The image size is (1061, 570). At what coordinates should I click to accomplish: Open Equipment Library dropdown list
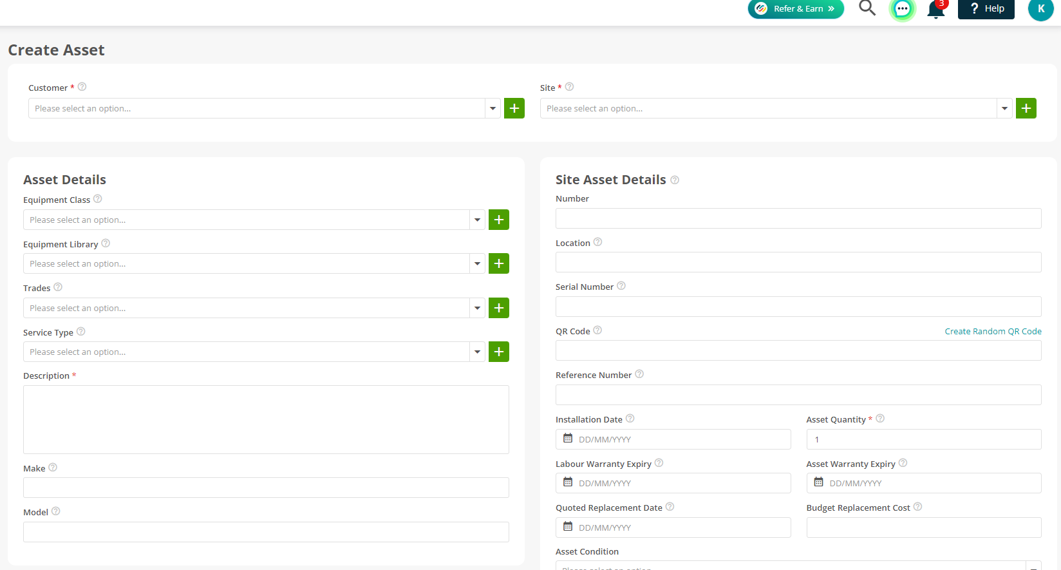click(x=478, y=263)
